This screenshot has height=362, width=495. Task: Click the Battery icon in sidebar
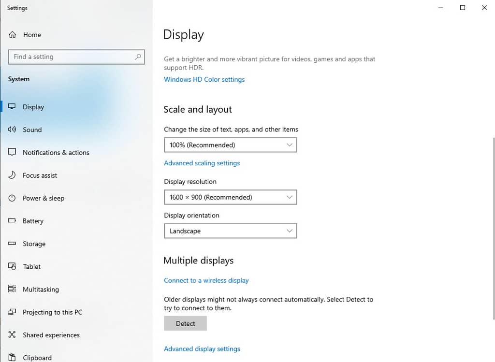(x=12, y=220)
